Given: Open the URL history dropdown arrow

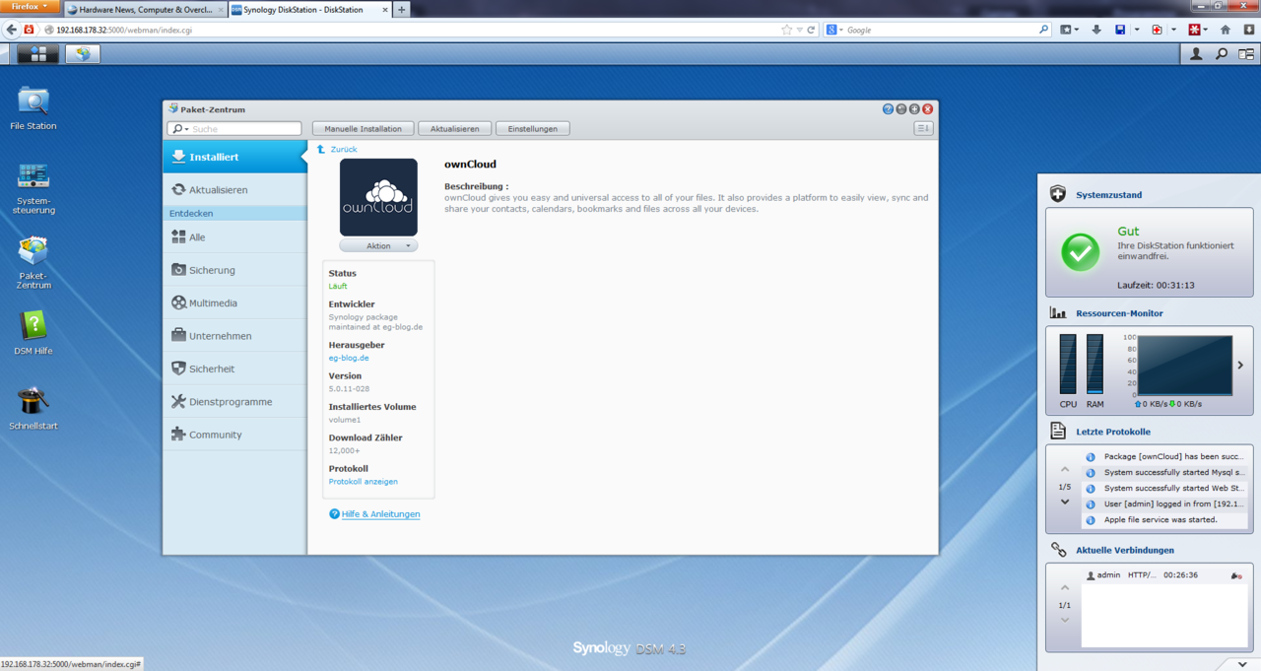Looking at the screenshot, I should click(799, 30).
